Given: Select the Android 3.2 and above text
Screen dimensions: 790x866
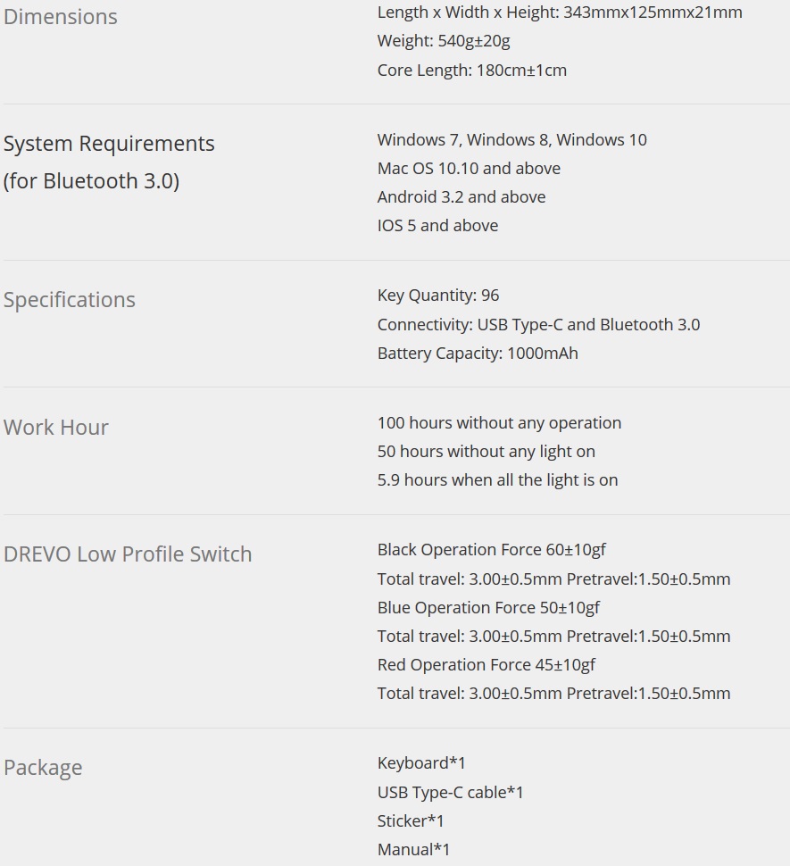Looking at the screenshot, I should tap(462, 197).
